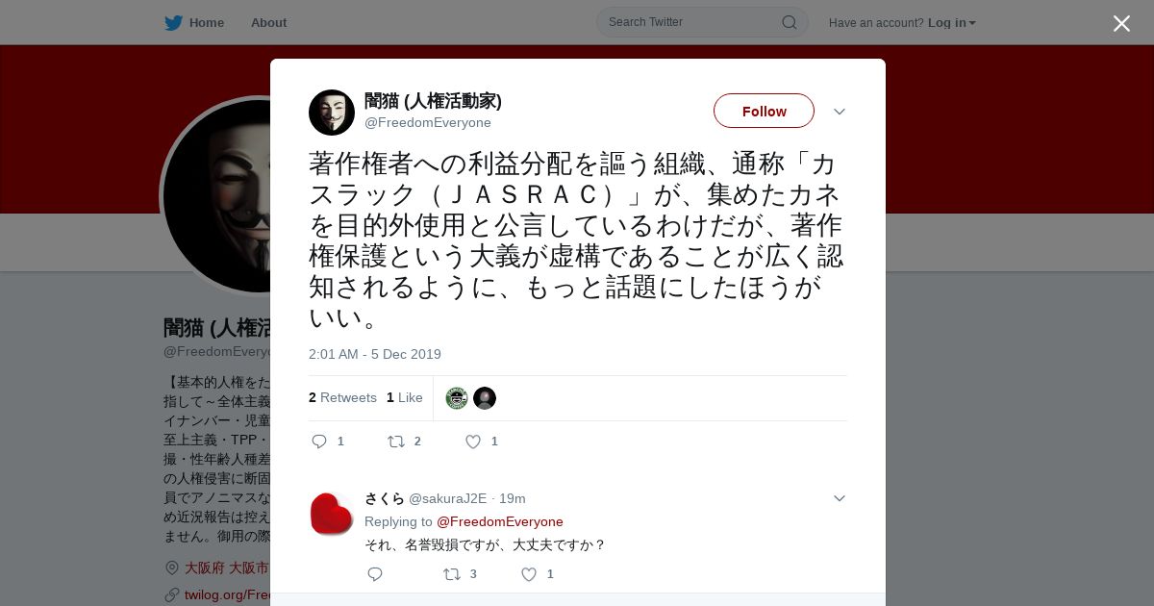
Task: Open the green circular retweeter avatar
Action: click(457, 398)
